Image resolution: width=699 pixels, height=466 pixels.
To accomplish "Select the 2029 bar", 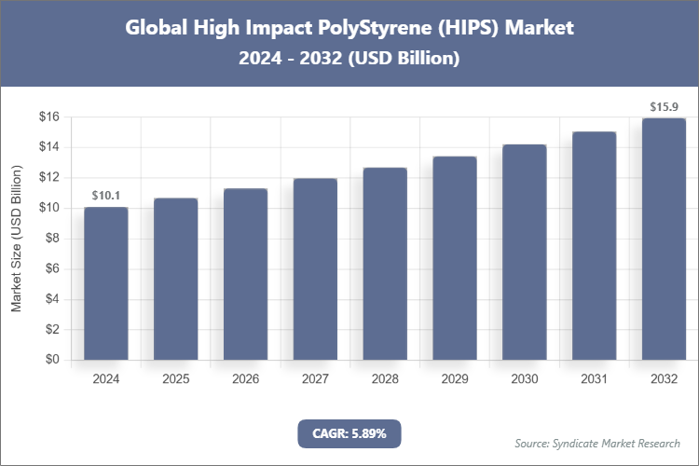I will click(x=455, y=258).
